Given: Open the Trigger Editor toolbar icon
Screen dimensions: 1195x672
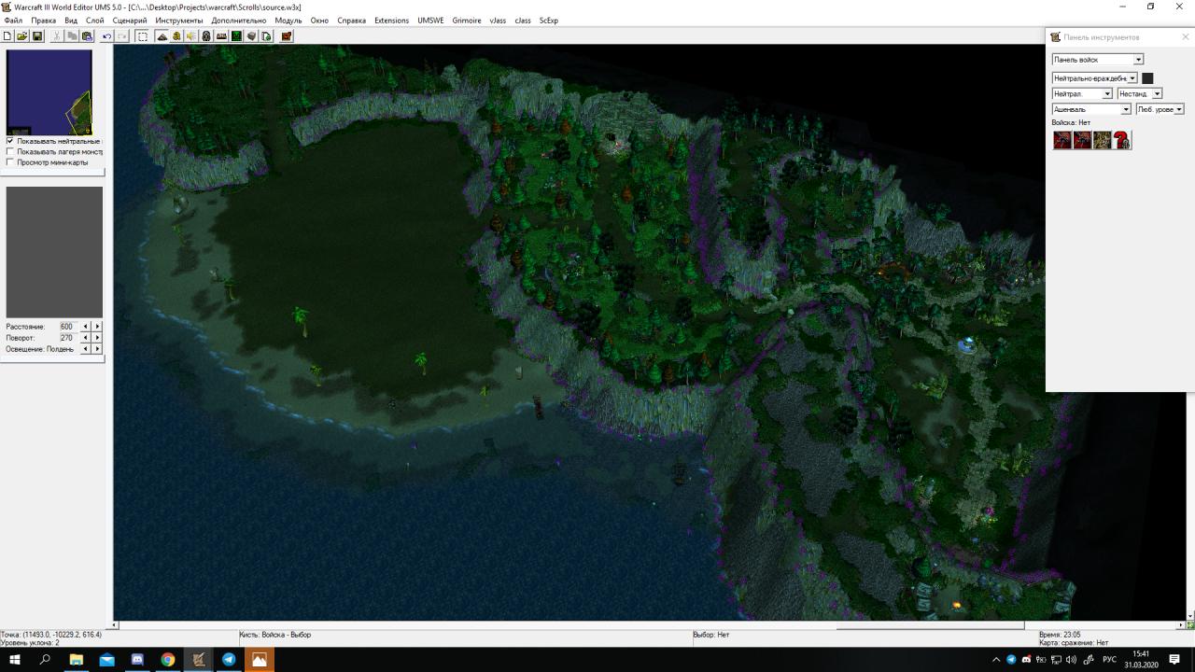Looking at the screenshot, I should tap(176, 36).
